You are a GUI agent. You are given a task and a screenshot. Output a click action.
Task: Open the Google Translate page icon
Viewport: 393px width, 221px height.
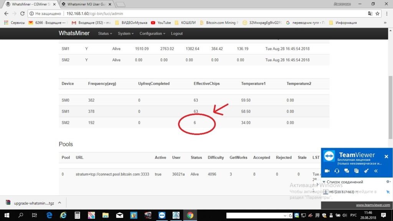(x=370, y=13)
